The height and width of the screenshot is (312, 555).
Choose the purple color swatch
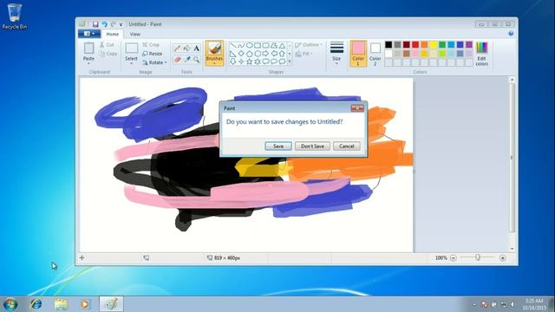(x=469, y=44)
